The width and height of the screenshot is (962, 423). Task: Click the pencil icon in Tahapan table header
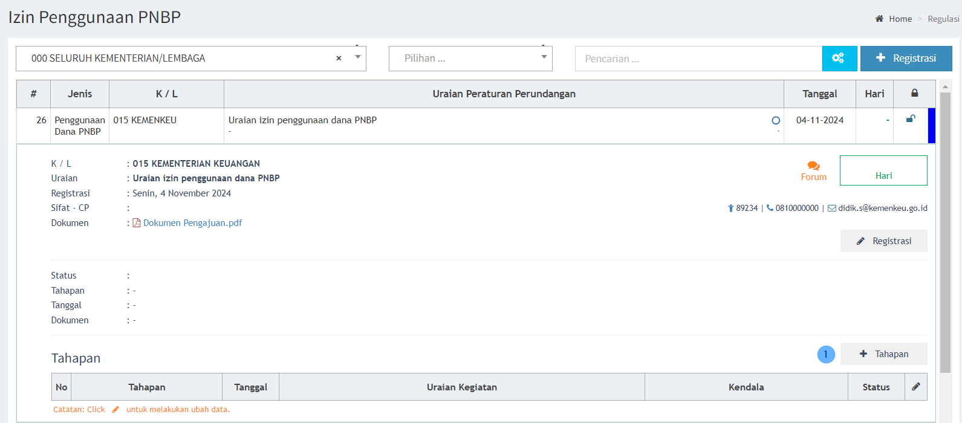coord(916,387)
